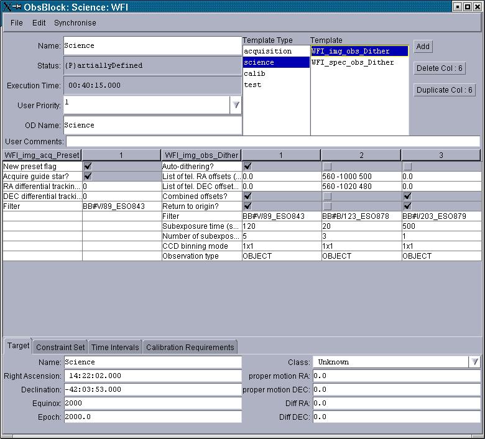Click the CCD binning cell in column 2
The image size is (485, 439).
pos(361,246)
